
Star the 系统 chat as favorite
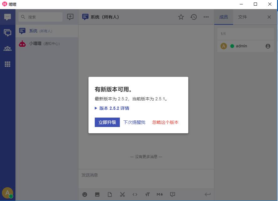181,17
